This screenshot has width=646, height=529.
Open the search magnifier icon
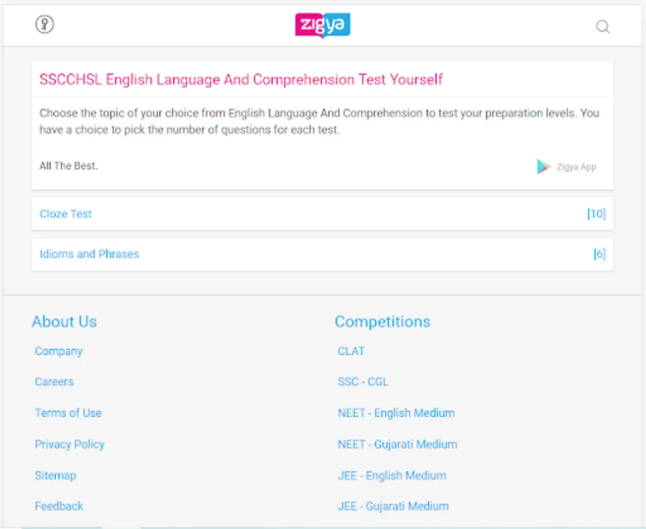click(x=603, y=26)
